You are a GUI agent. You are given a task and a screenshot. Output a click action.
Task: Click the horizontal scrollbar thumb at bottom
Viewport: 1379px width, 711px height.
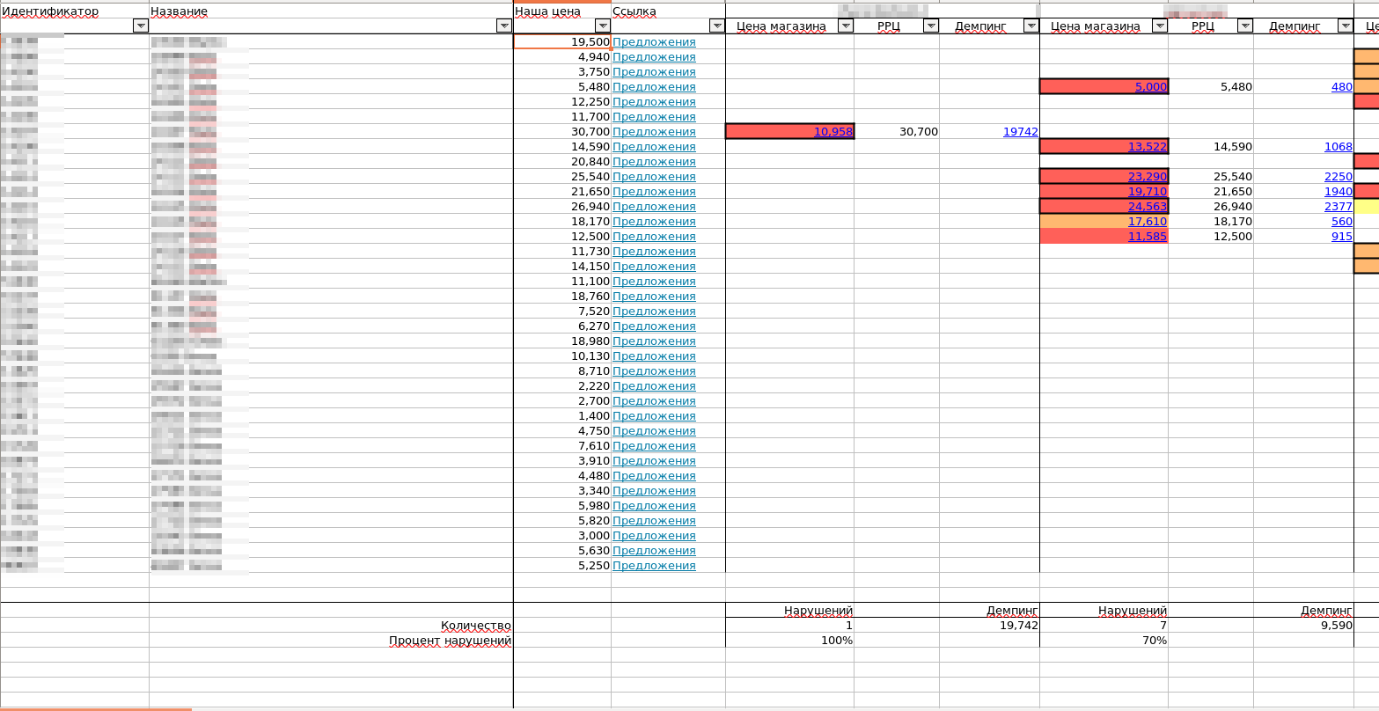coord(95,708)
